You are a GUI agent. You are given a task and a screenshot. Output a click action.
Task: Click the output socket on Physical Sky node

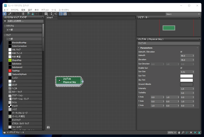82,81
